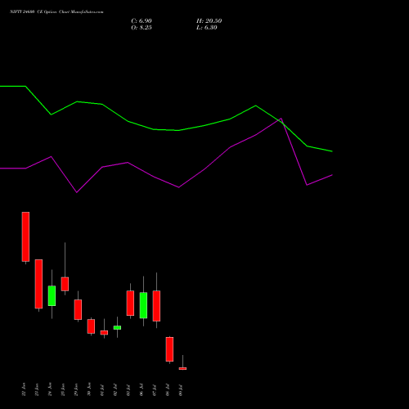409x409 pixels.
Task: Click the red candle above 23 Jun
Action: [38, 284]
